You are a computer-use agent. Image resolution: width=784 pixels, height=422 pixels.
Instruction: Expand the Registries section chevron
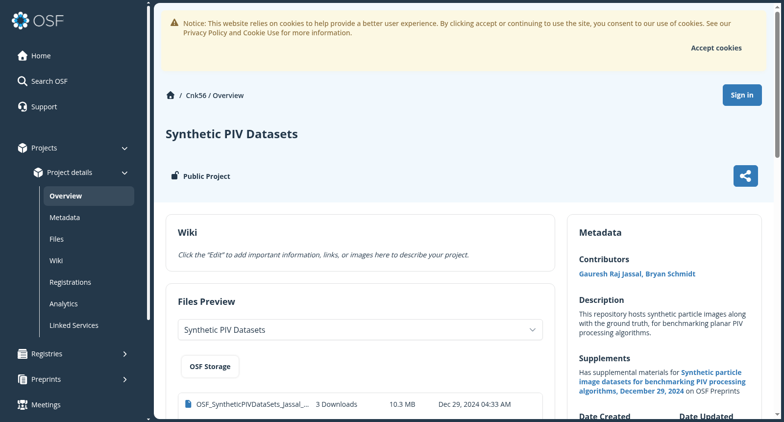125,354
